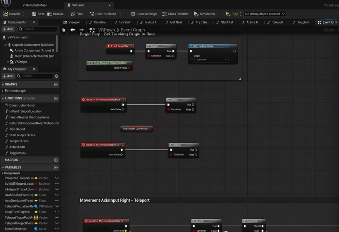Add a new macro with plus icon
The image size is (339, 232).
56,160
